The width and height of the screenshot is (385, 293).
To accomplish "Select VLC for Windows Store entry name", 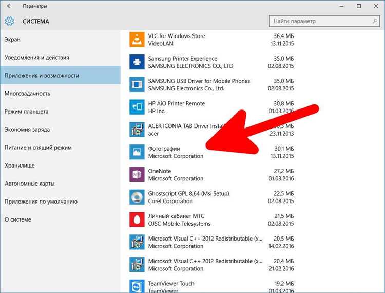I will coord(177,36).
